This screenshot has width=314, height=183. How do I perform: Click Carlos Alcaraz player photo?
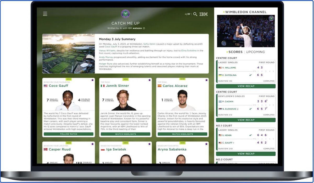(183, 101)
